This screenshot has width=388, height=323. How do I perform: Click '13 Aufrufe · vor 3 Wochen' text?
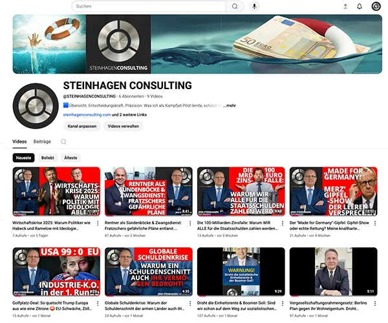click(x=217, y=236)
